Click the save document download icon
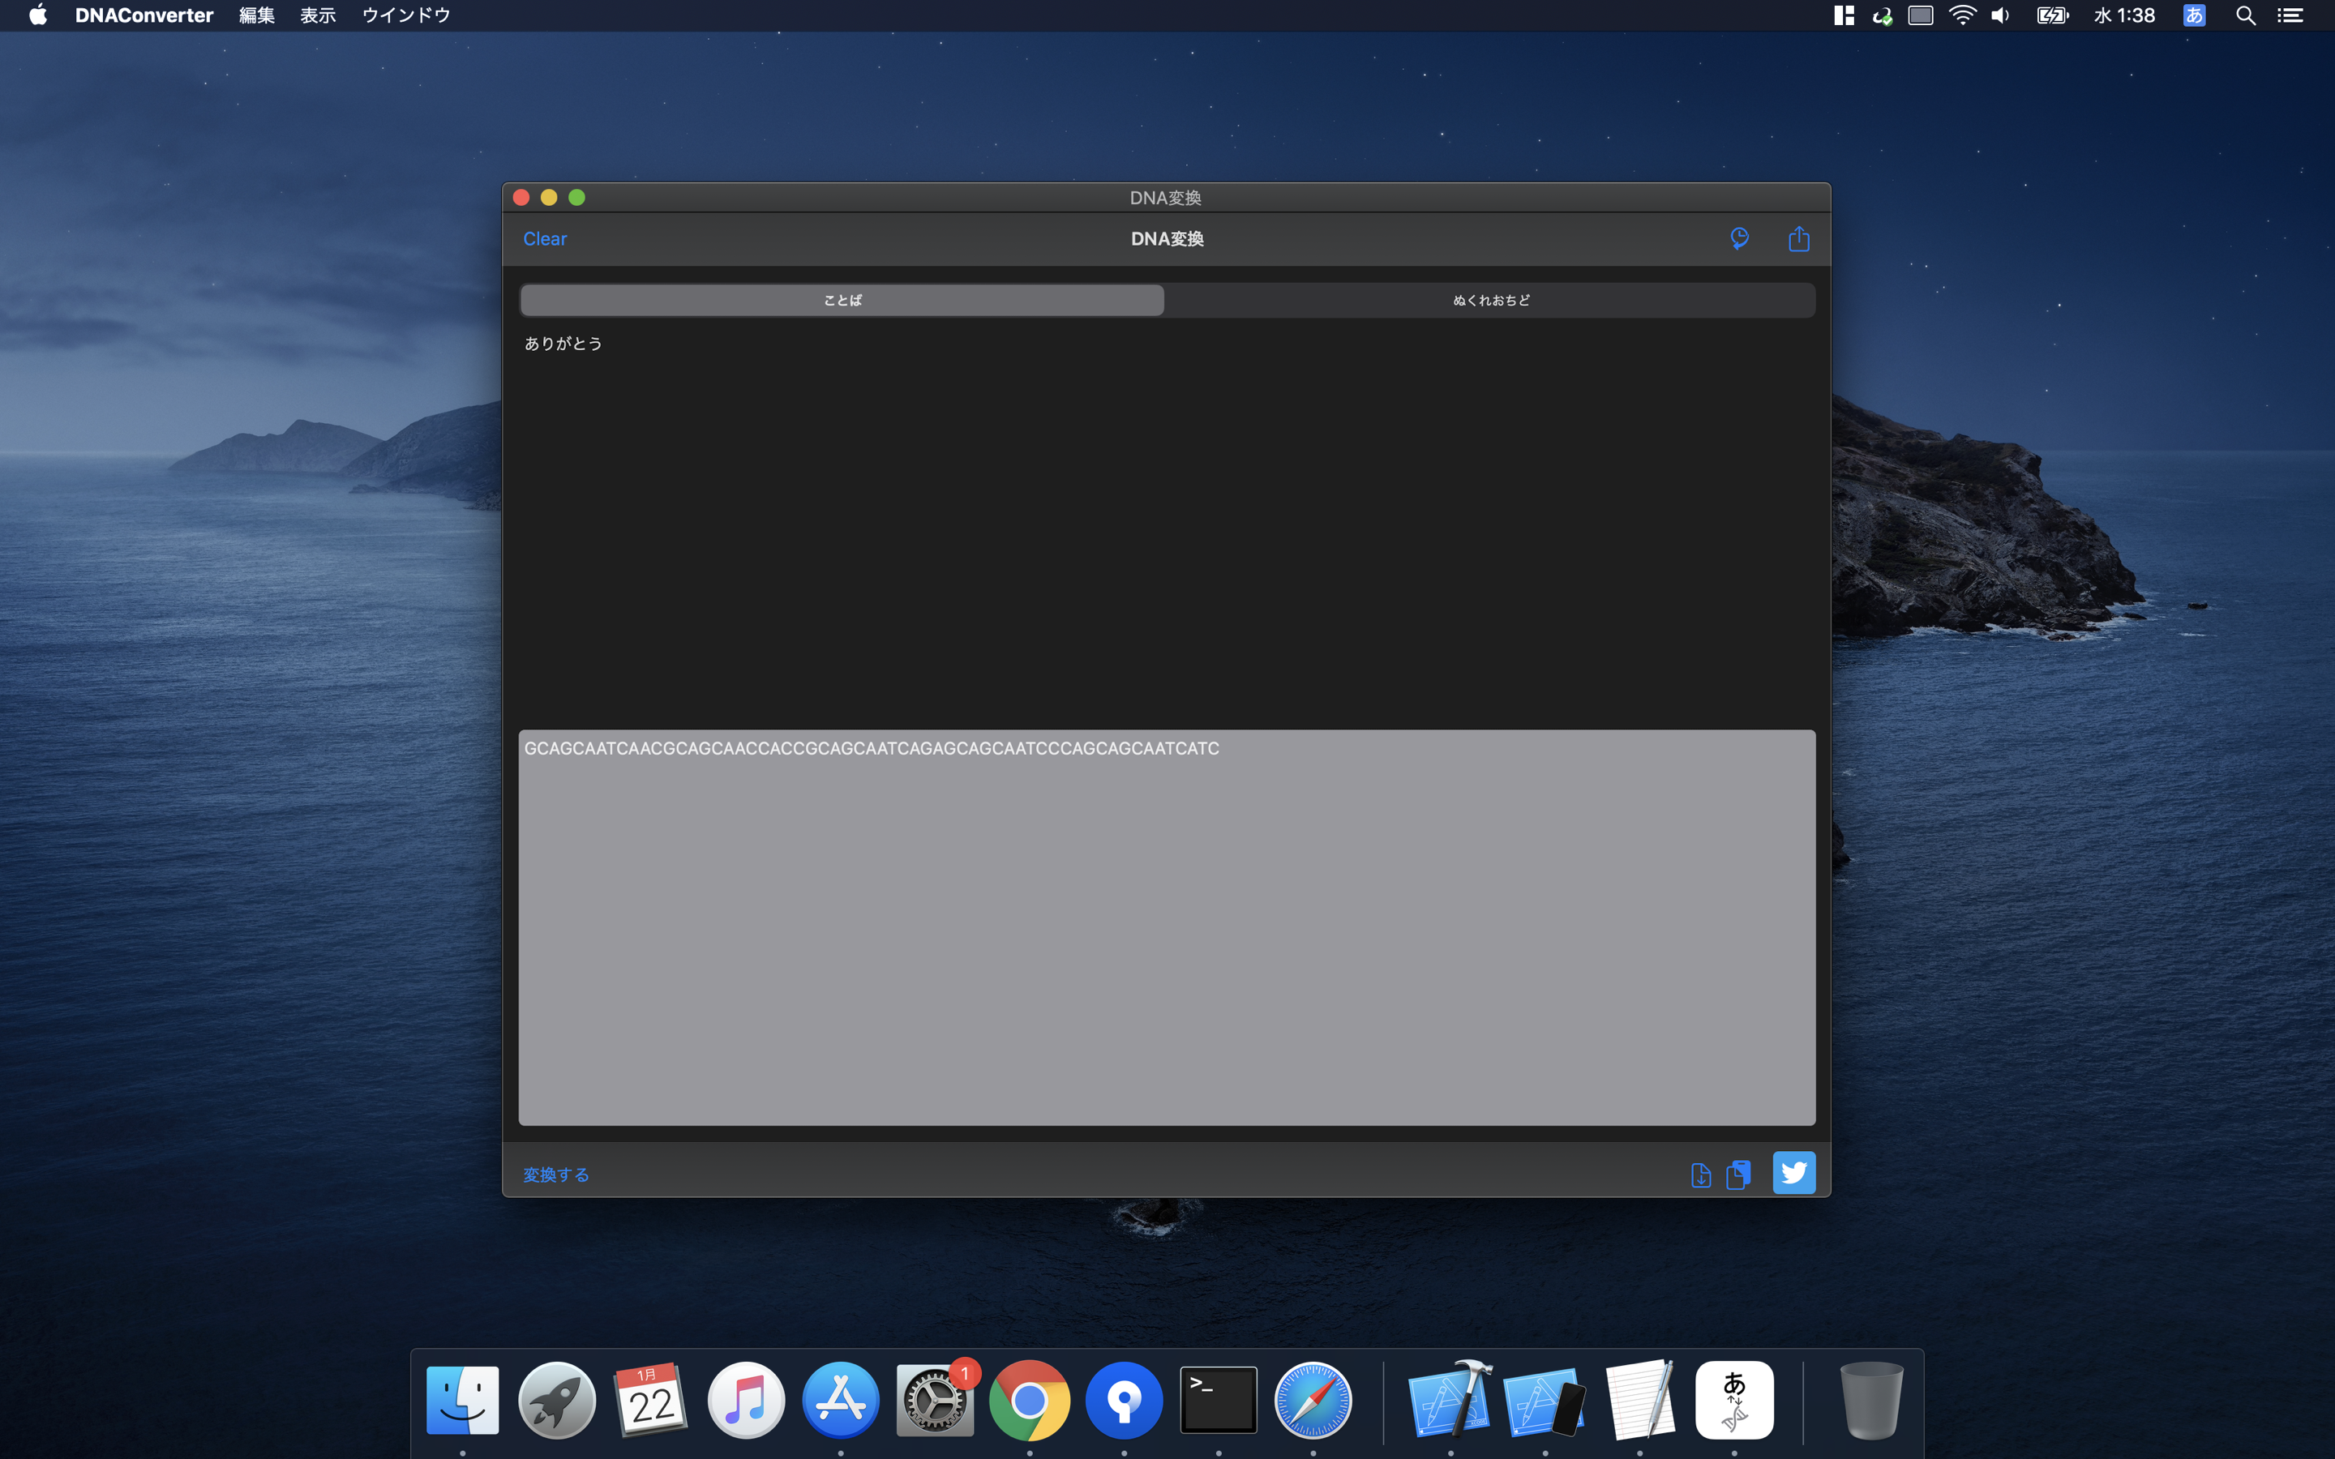 (1700, 1174)
